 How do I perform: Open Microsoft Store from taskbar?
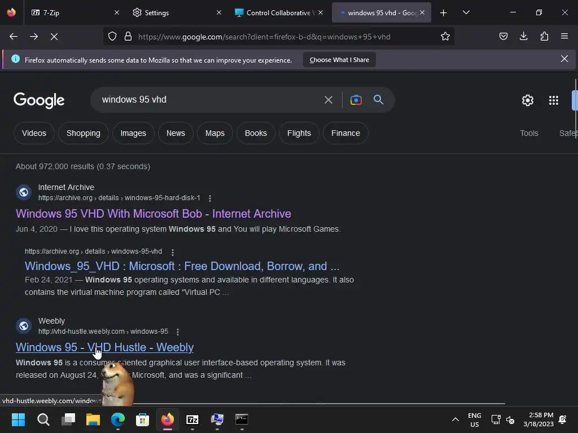(x=143, y=419)
